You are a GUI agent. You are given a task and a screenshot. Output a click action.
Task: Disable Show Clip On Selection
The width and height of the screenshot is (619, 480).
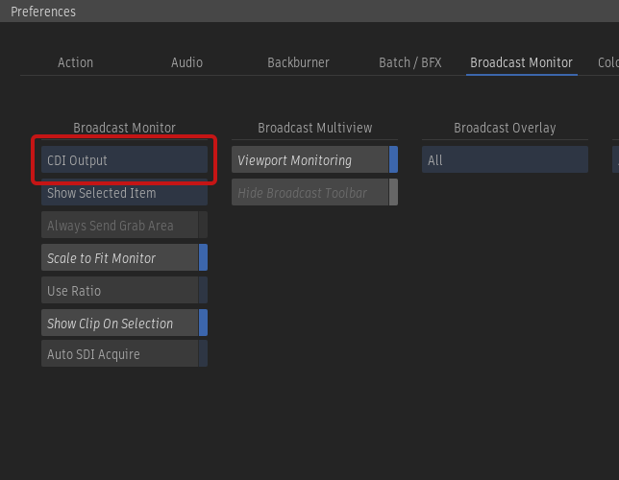tap(124, 324)
